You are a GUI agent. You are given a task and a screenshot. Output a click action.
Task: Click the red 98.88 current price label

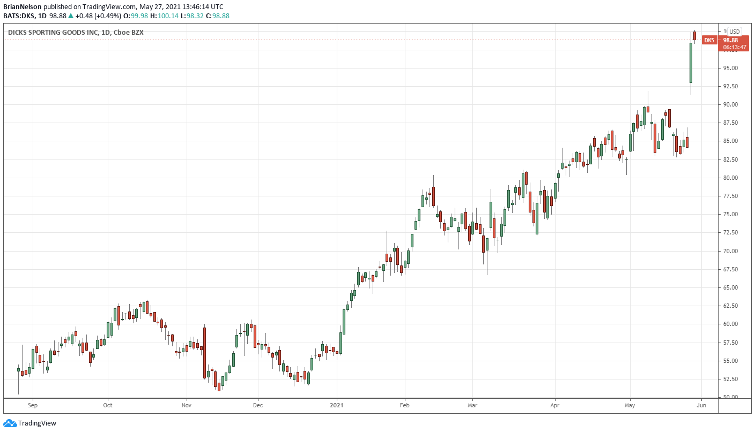(730, 40)
